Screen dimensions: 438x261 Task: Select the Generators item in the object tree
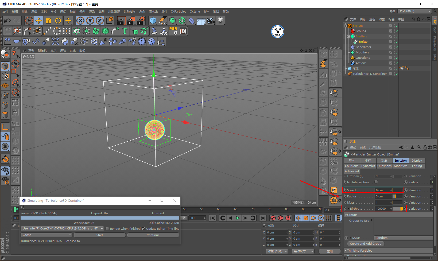click(x=363, y=47)
